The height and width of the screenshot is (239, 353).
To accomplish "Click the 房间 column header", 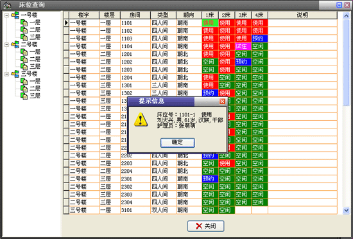I will point(135,15).
